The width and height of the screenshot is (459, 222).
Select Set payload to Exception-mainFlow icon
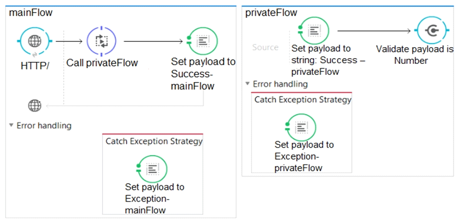(x=152, y=169)
